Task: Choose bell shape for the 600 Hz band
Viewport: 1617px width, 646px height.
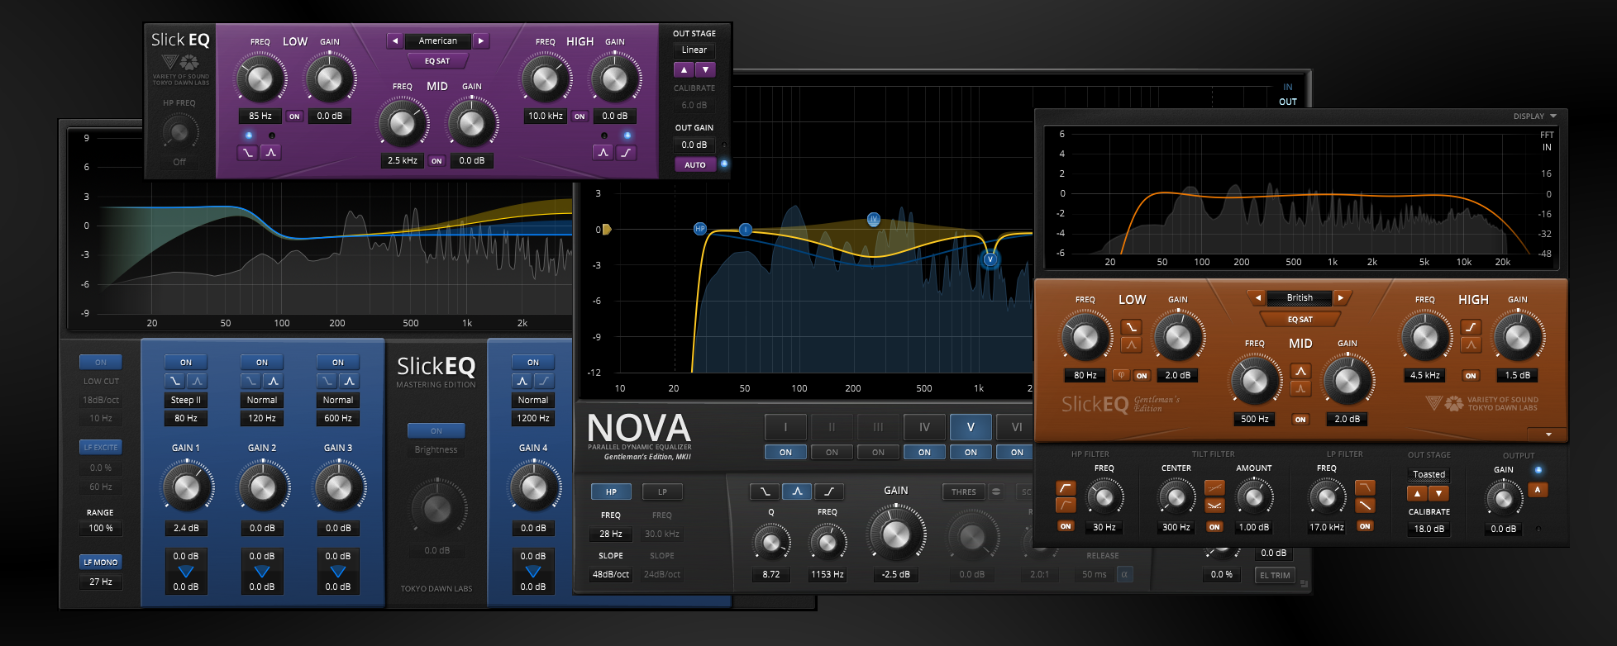Action: click(349, 381)
